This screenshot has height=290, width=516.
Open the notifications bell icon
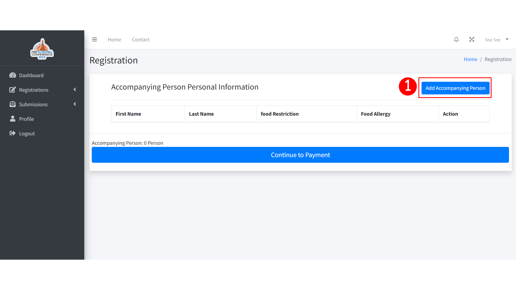pyautogui.click(x=456, y=39)
